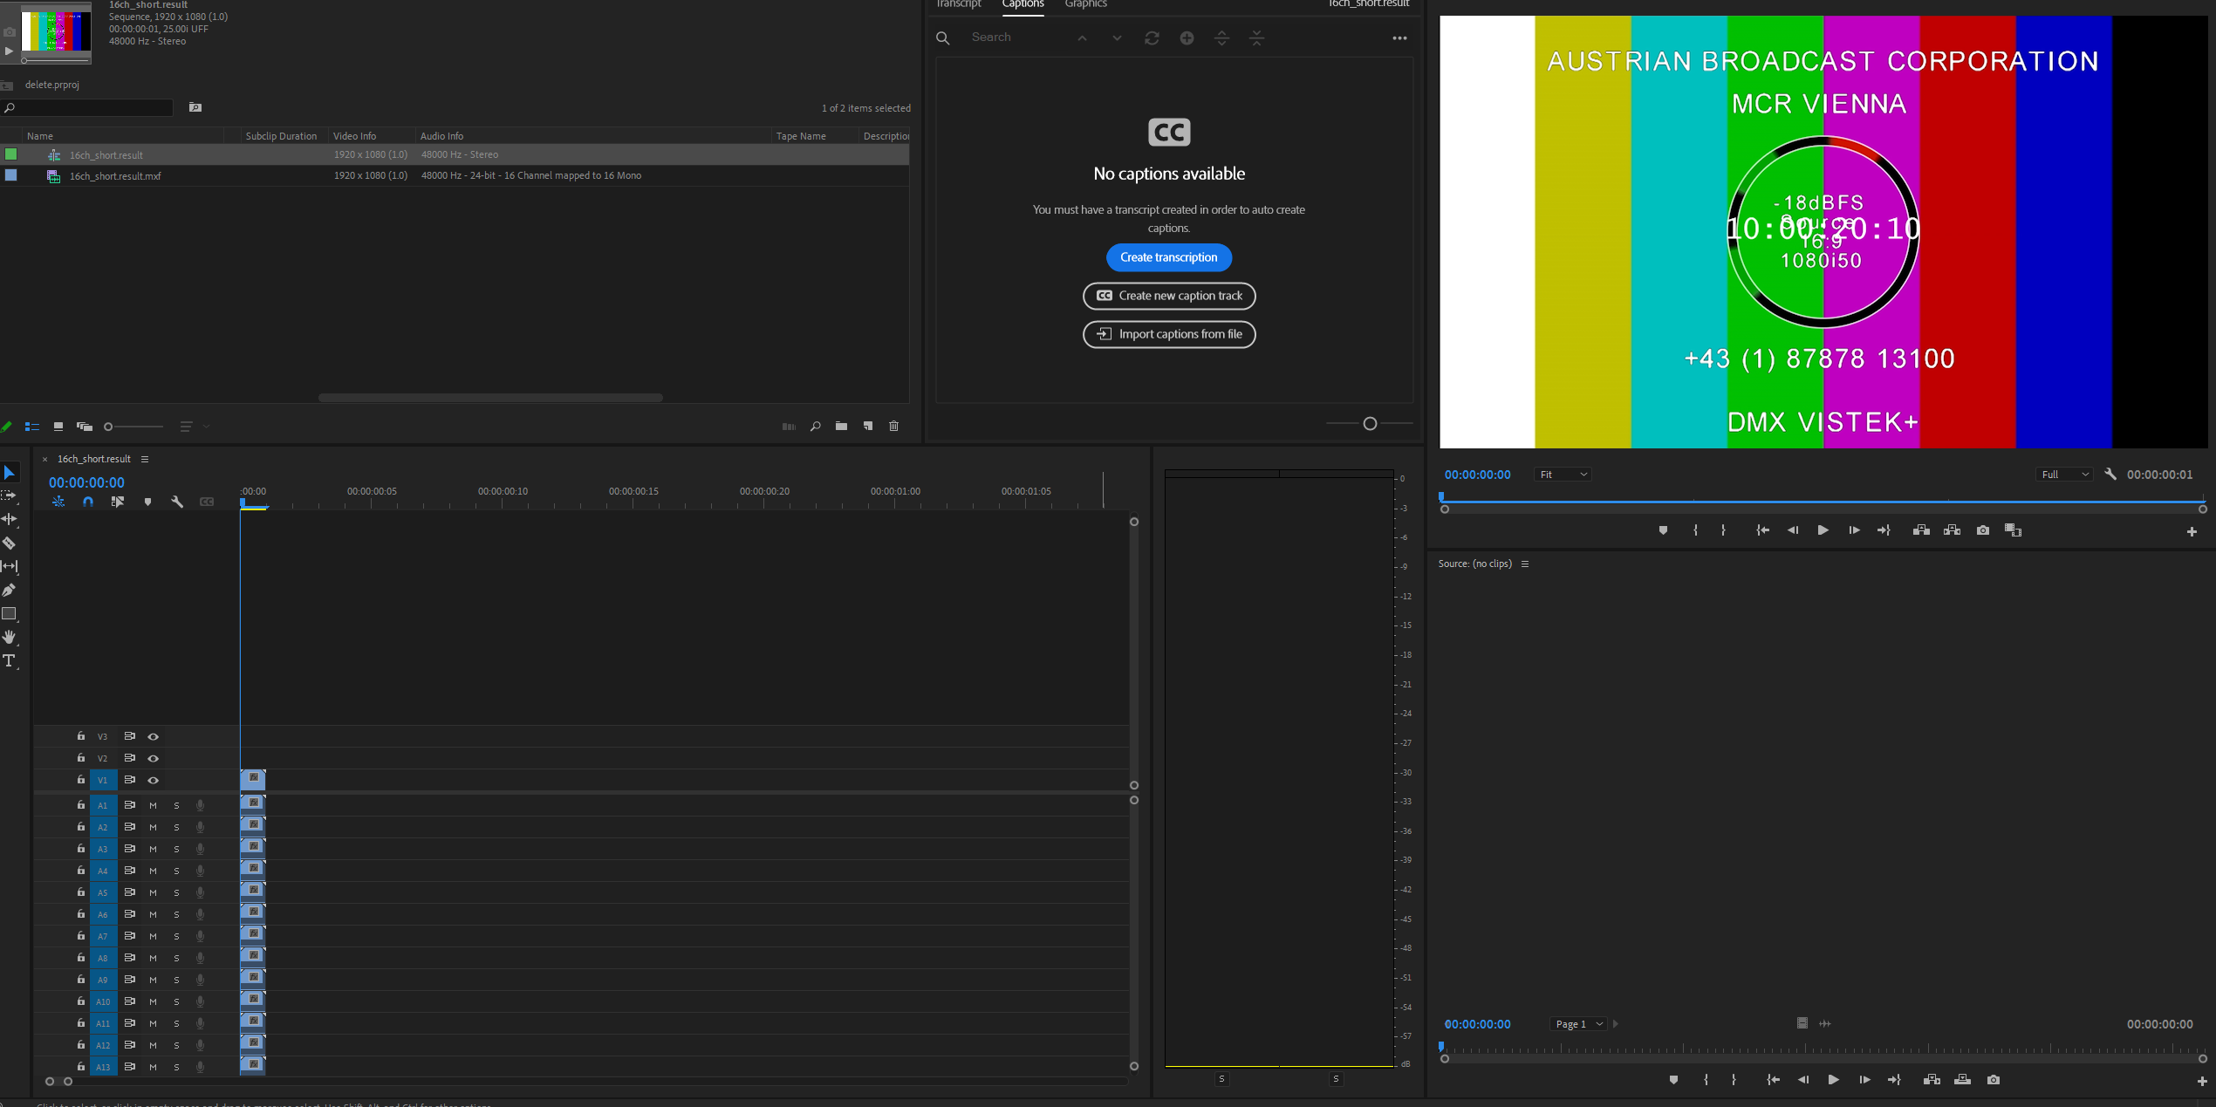
Task: Play the Program monitor
Action: click(x=1823, y=530)
